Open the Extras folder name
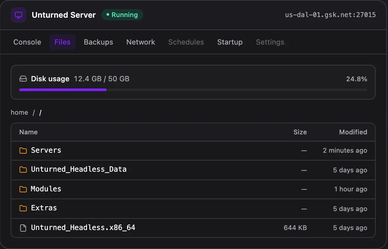388x249 pixels. [x=44, y=208]
